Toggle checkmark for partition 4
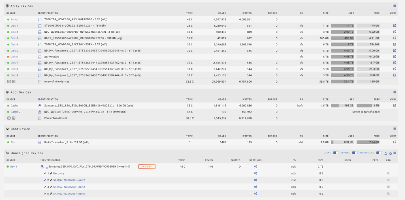 45,187
